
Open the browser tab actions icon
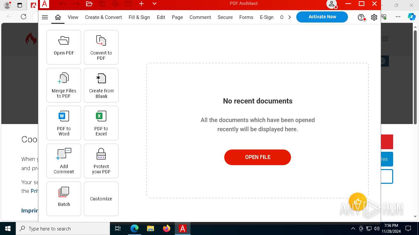[x=20, y=5]
